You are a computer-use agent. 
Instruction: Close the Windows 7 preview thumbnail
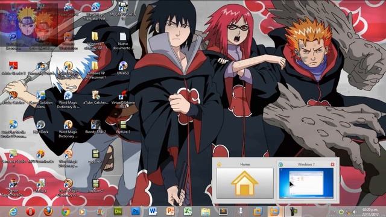coord(332,164)
